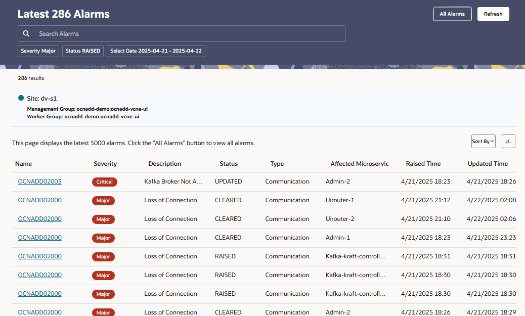Click Loss of Connection in Uirouter-1 row
This screenshot has height=316, width=525.
point(170,200)
